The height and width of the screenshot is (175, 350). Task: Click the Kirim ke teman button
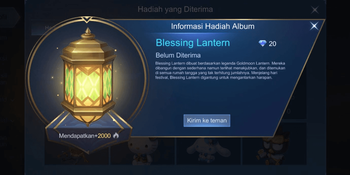point(207,121)
